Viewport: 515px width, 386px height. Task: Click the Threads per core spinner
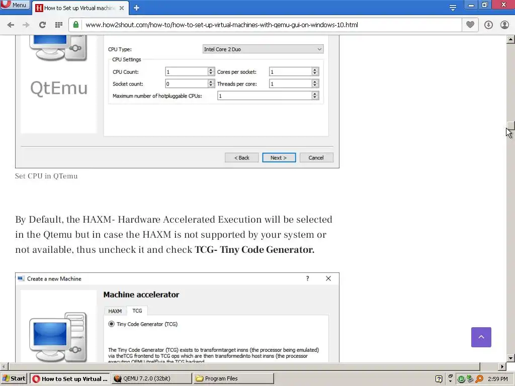pos(294,84)
